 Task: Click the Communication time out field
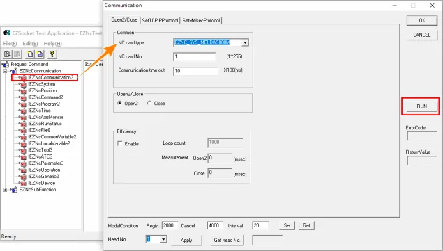click(x=195, y=71)
